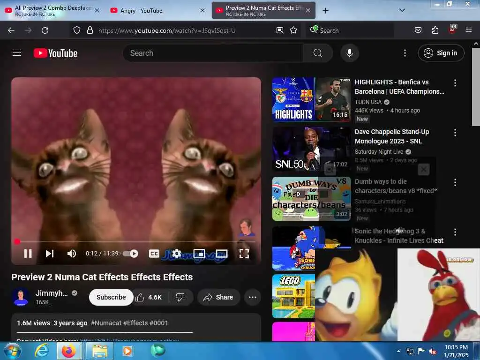Go back using the browser back arrow
Viewport: 480px width, 360px height.
pos(11,30)
